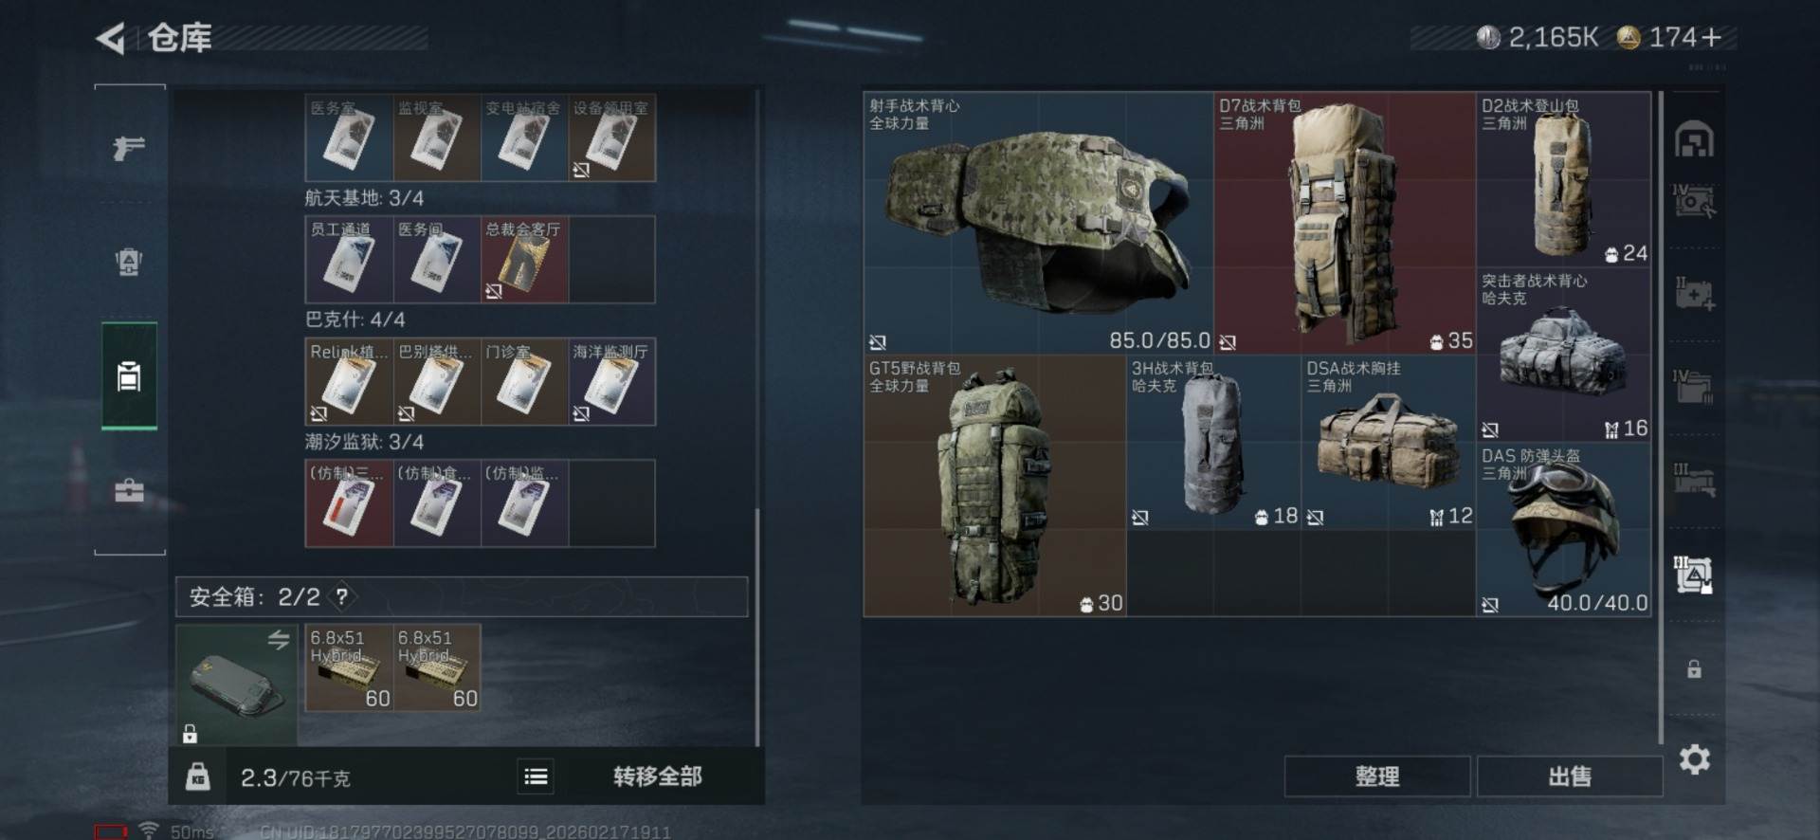Click the left panel vertical scrollbar
This screenshot has width=1820, height=840.
756,626
